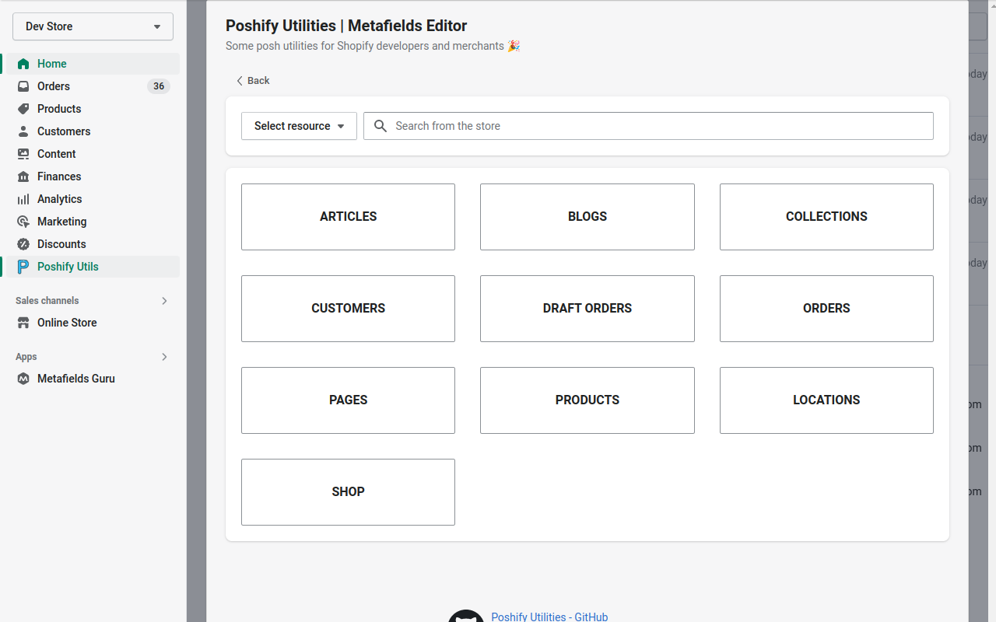Focus the Search from the store field

(x=648, y=126)
